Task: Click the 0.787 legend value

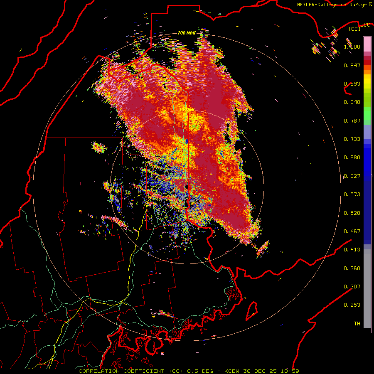Action: (352, 121)
